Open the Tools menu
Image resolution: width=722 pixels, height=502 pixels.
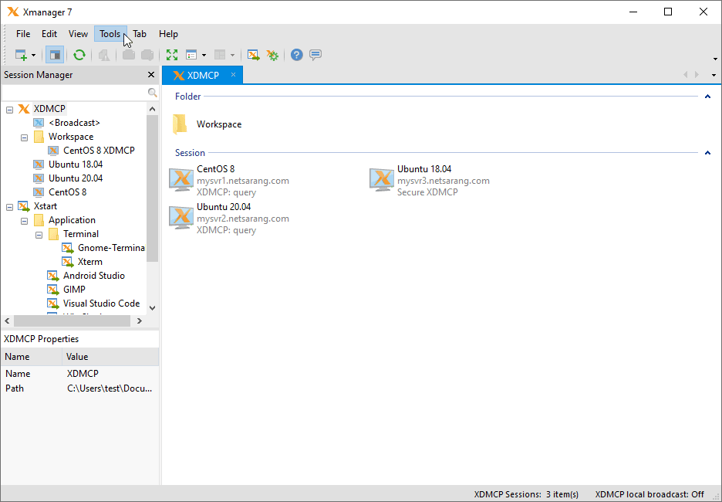click(110, 34)
